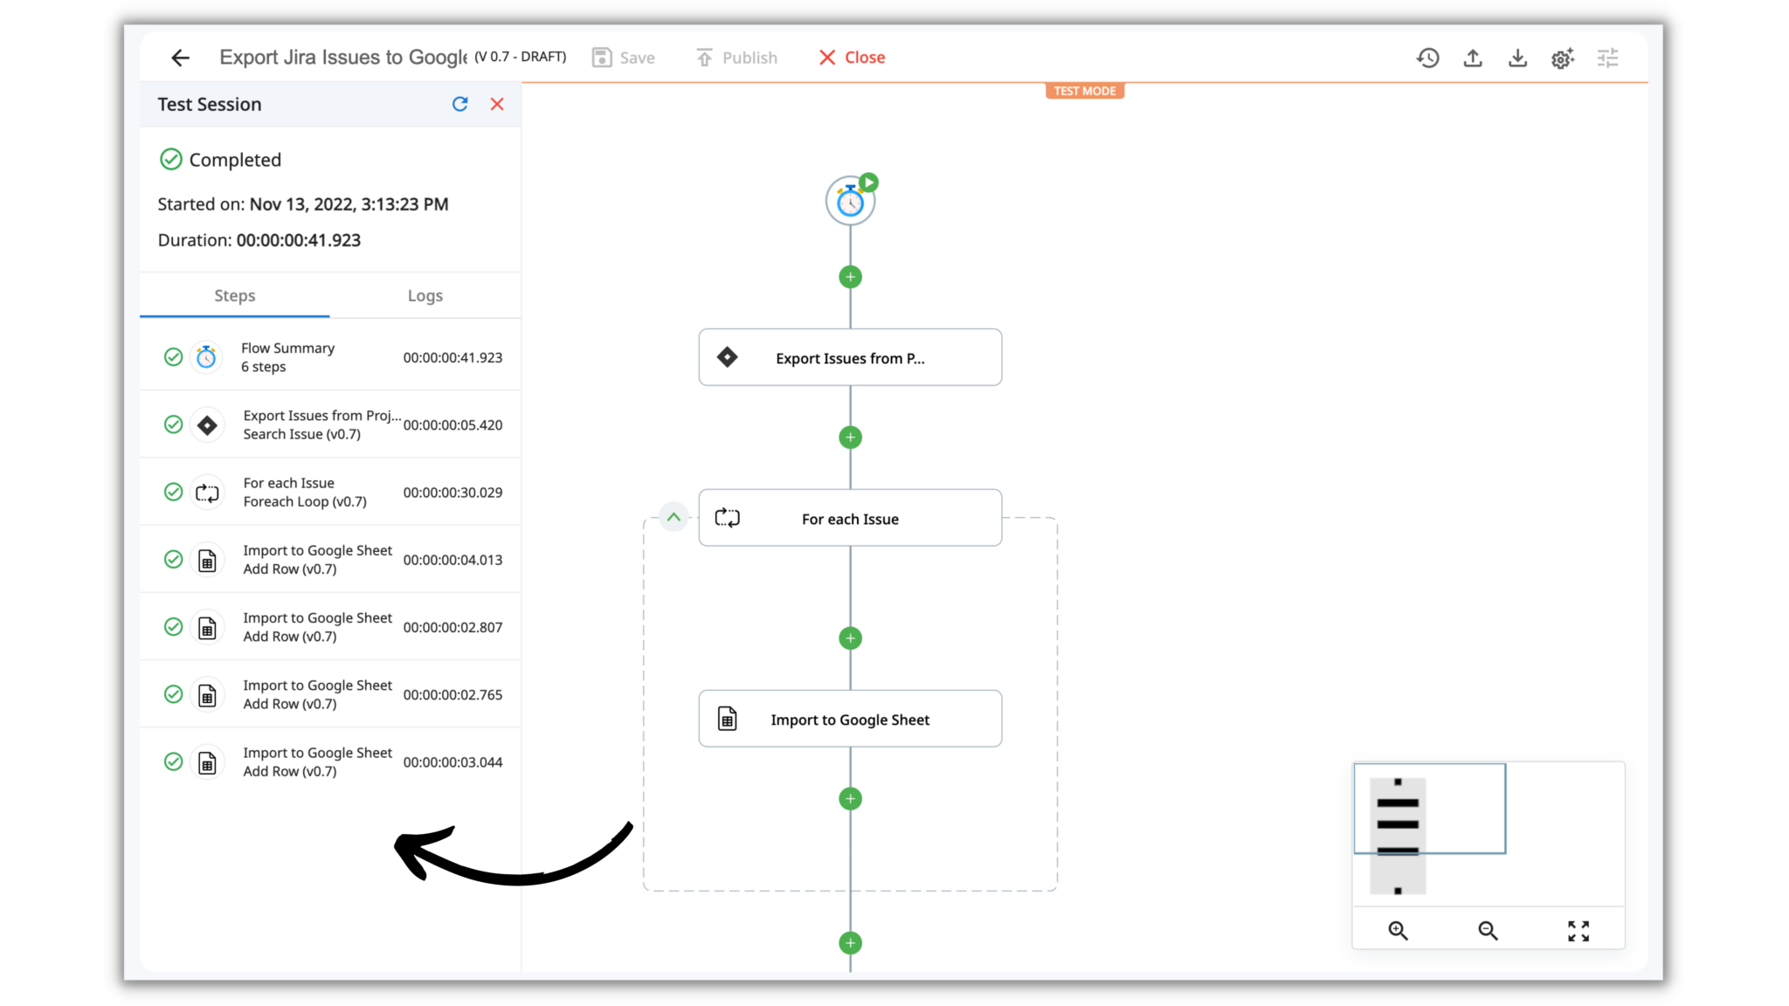
Task: Click the timer trigger node at flow top
Action: (849, 200)
